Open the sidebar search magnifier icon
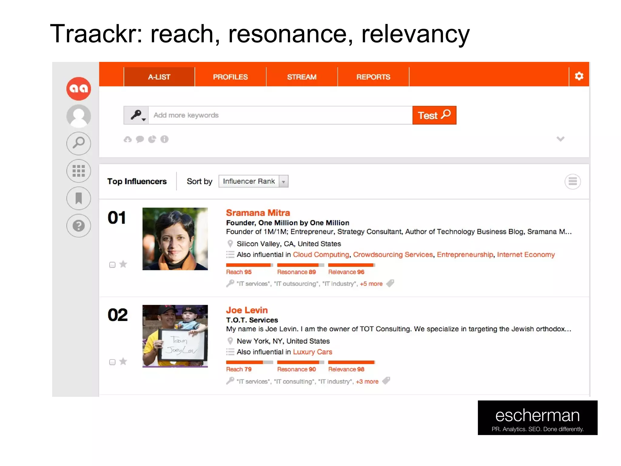Viewport: 621px width, 466px height. pyautogui.click(x=79, y=143)
